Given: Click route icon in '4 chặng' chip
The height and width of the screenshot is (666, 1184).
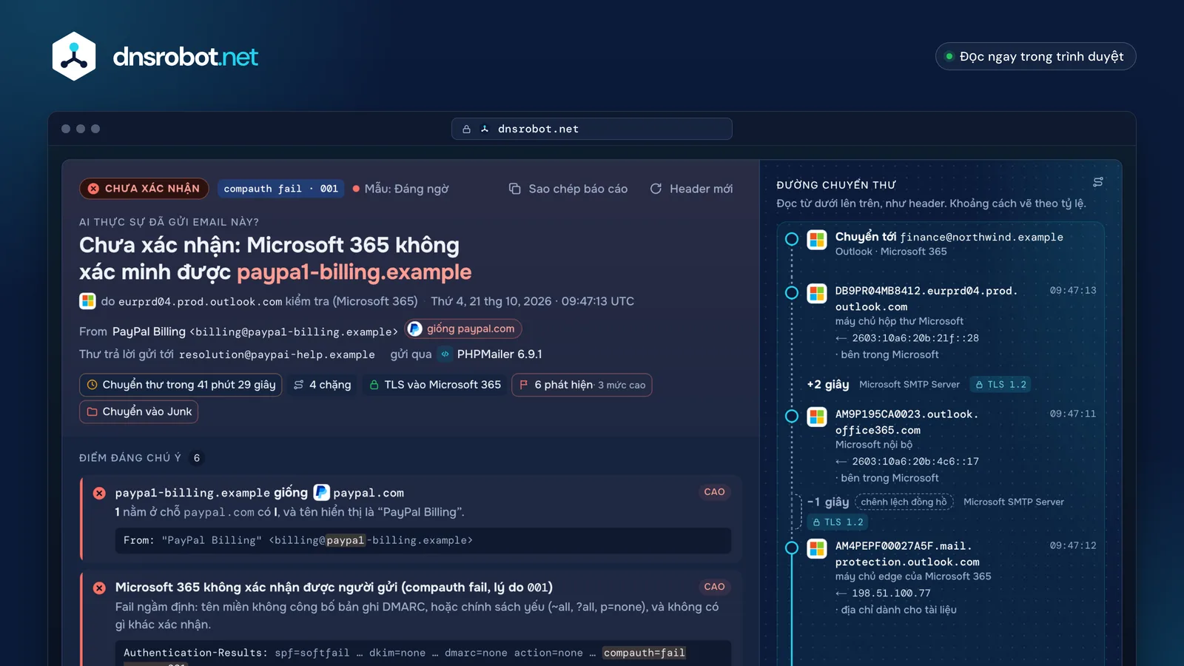Looking at the screenshot, I should coord(299,385).
